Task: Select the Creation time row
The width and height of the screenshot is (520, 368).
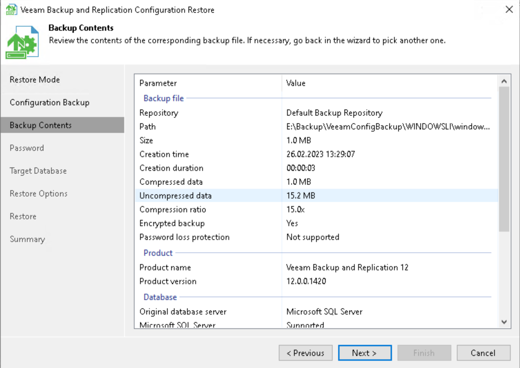Action: point(316,154)
